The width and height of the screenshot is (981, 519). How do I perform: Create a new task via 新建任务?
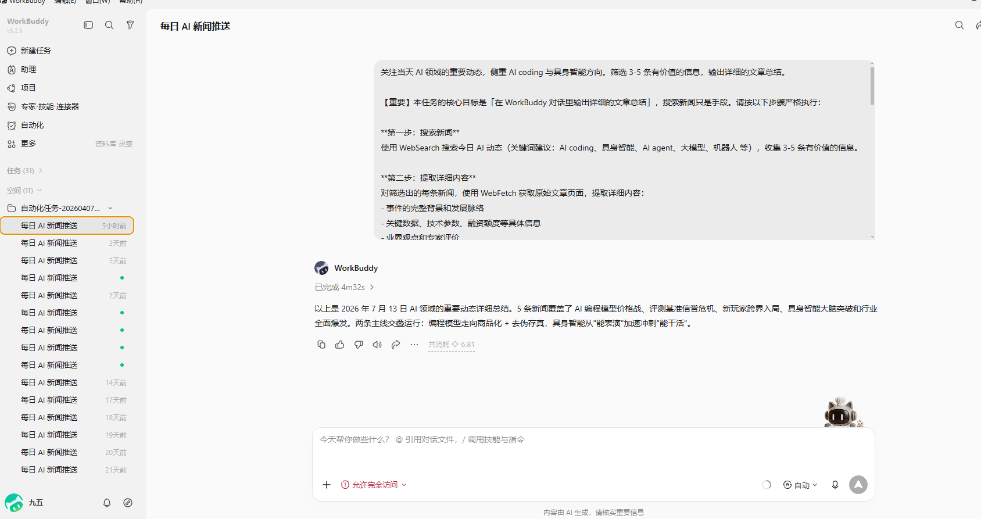[36, 51]
